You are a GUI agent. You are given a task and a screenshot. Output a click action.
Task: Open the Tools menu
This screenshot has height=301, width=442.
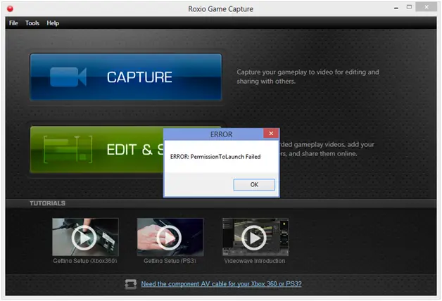click(32, 23)
